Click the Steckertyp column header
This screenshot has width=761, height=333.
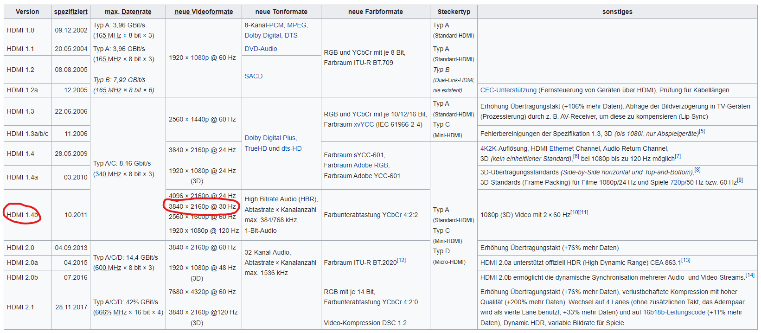454,12
